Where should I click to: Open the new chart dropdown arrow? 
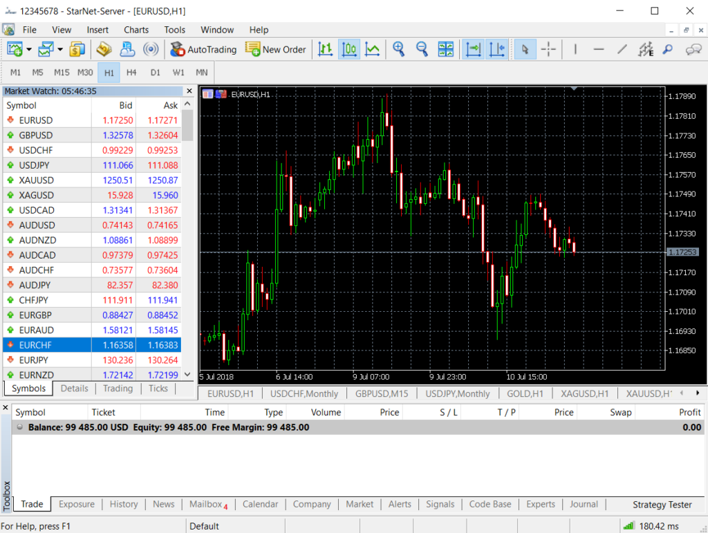pos(28,49)
